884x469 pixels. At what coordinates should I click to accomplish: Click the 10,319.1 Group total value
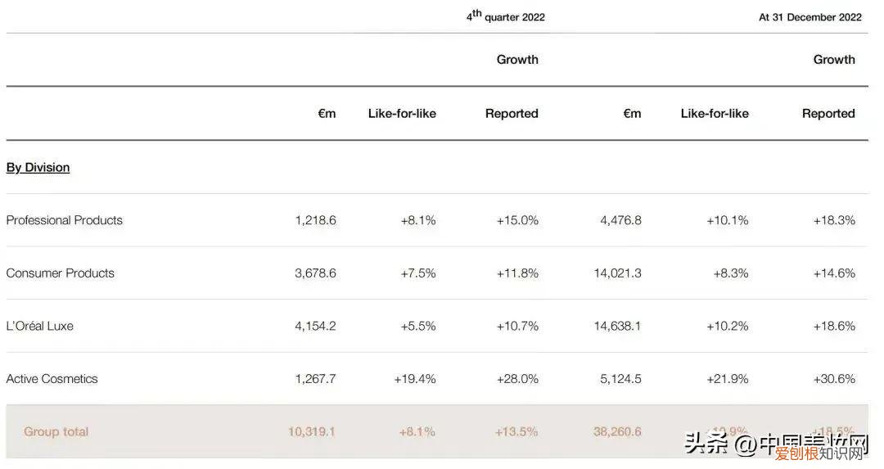point(311,431)
